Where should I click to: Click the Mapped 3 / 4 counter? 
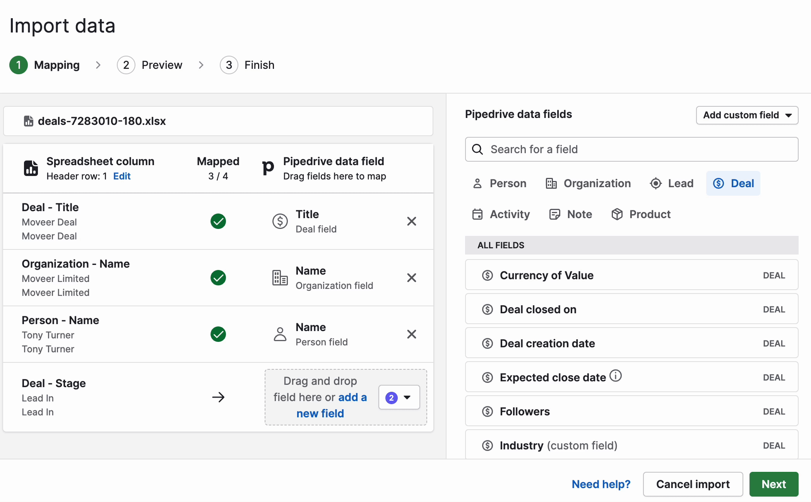(x=218, y=168)
